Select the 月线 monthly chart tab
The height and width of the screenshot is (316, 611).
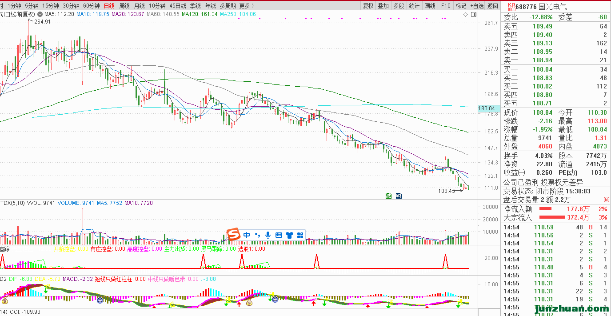[x=140, y=6]
